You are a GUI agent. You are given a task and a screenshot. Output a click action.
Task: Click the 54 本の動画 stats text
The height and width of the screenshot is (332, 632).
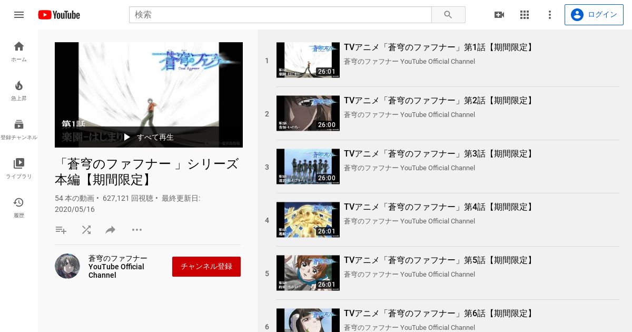pos(74,199)
